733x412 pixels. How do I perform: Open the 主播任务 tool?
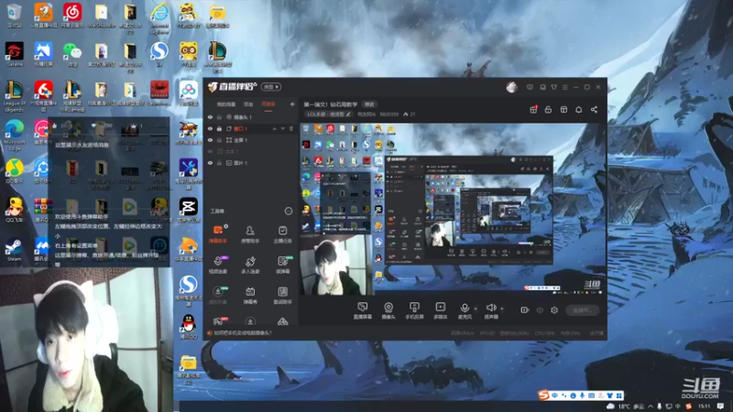coord(282,234)
